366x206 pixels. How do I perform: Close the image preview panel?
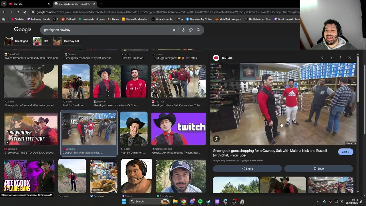click(x=349, y=58)
